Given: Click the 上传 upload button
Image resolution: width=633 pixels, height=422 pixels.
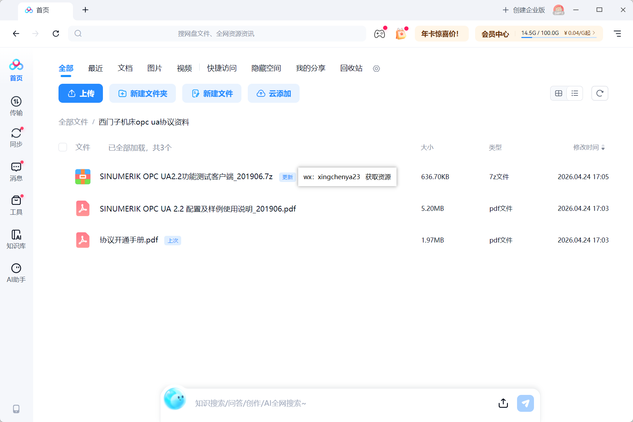Looking at the screenshot, I should click(x=81, y=93).
